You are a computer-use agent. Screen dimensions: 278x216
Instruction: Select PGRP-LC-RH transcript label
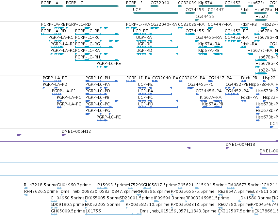tap(88, 57)
